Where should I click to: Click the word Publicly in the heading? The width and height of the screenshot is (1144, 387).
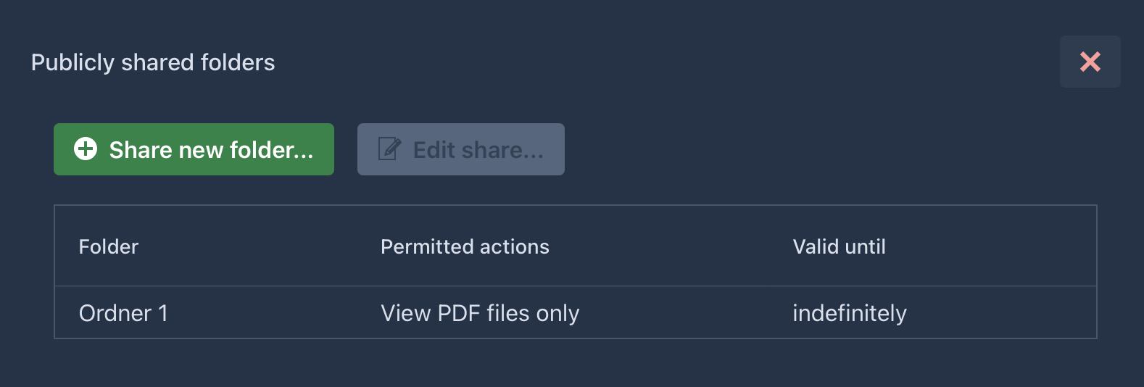(x=72, y=62)
